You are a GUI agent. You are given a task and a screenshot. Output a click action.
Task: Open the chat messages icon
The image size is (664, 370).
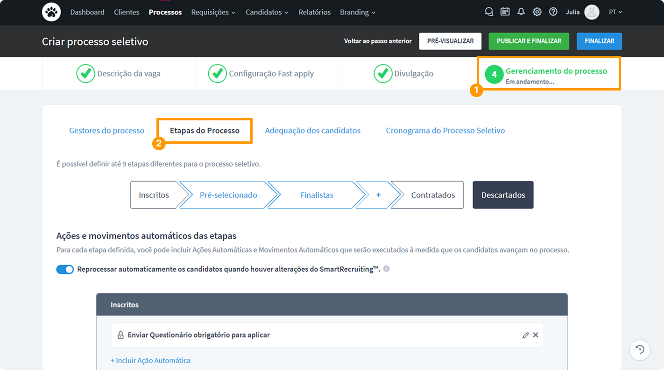[x=489, y=12]
